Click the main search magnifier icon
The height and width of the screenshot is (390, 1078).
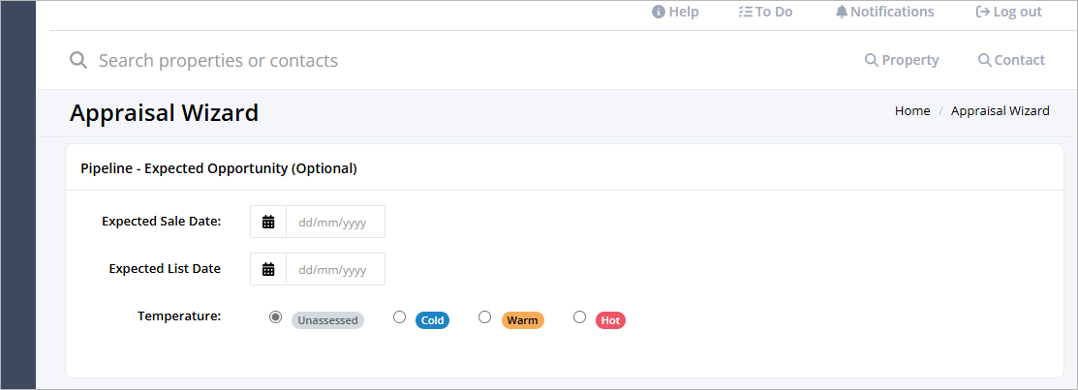(78, 60)
